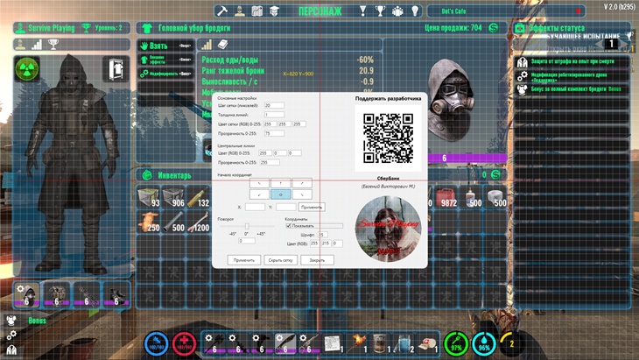Click the Bonus buff icon at bottom left

(x=11, y=321)
